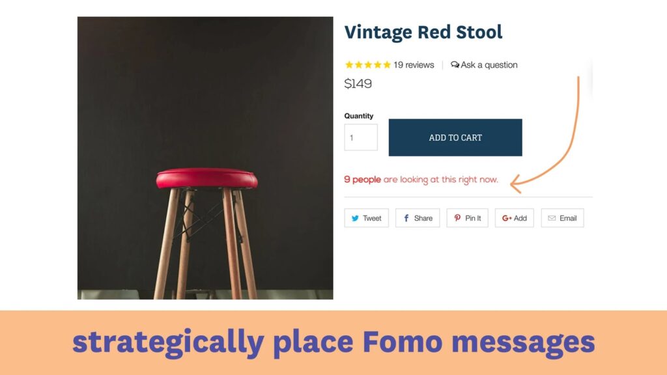Select the Email button text
This screenshot has height=375, width=667.
pyautogui.click(x=568, y=218)
